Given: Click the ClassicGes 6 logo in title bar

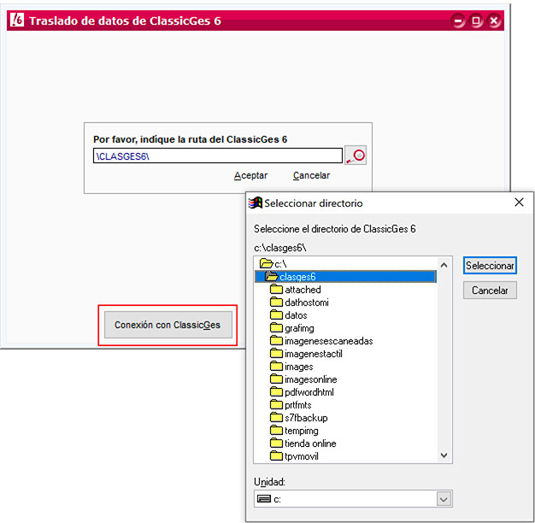Looking at the screenshot, I should tap(17, 20).
